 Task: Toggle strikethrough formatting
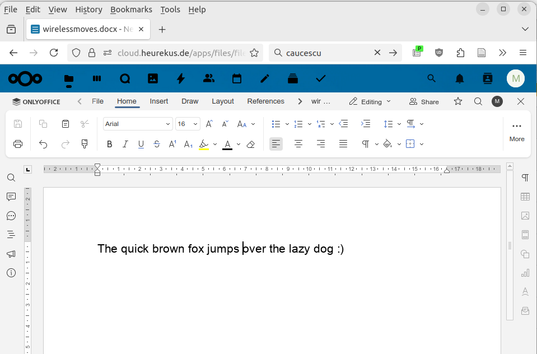157,144
